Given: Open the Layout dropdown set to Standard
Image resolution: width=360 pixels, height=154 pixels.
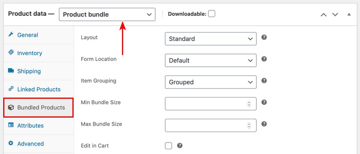Looking at the screenshot, I should tap(210, 39).
